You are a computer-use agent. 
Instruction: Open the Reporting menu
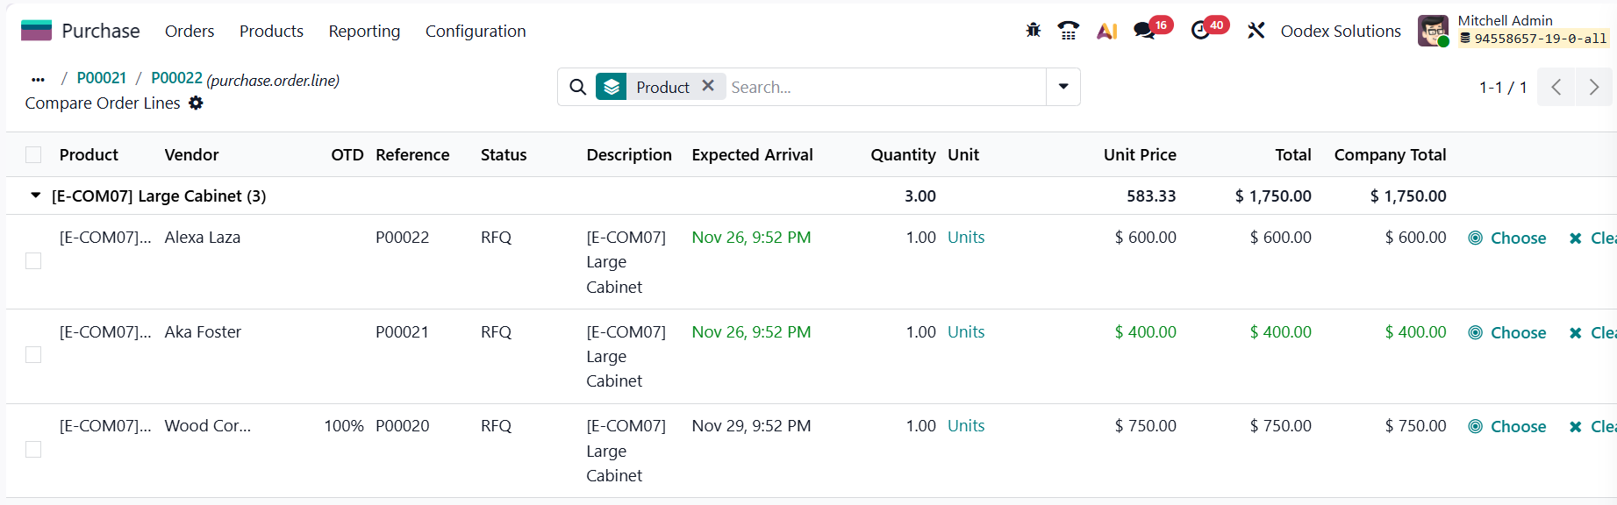coord(364,32)
